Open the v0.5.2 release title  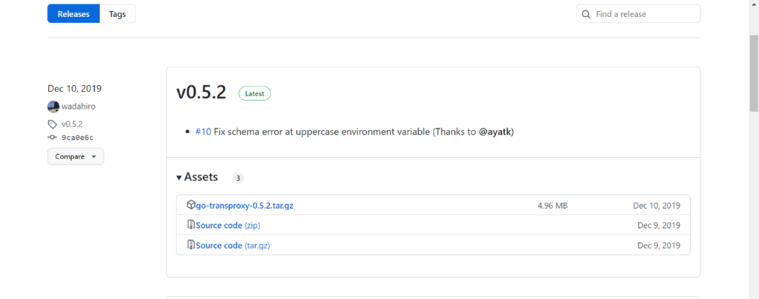coord(201,93)
